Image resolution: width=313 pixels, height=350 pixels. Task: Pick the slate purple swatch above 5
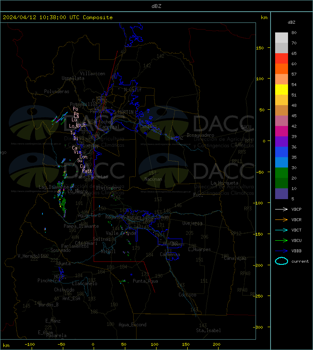click(x=281, y=194)
